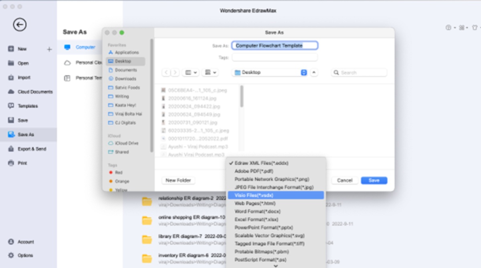481x268 pixels.
Task: Click the Save As filename field
Action: 275,46
